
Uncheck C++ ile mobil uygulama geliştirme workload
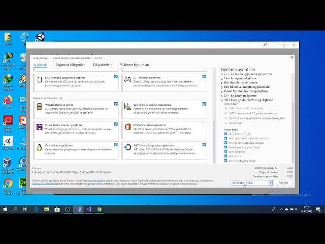[x=116, y=77]
